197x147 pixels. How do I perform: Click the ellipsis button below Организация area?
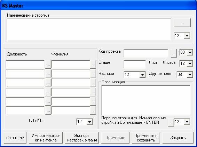171,123
